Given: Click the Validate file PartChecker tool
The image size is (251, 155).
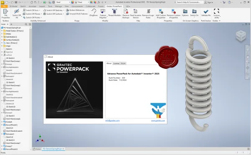Looking at the screenshot, I should pos(206,12).
